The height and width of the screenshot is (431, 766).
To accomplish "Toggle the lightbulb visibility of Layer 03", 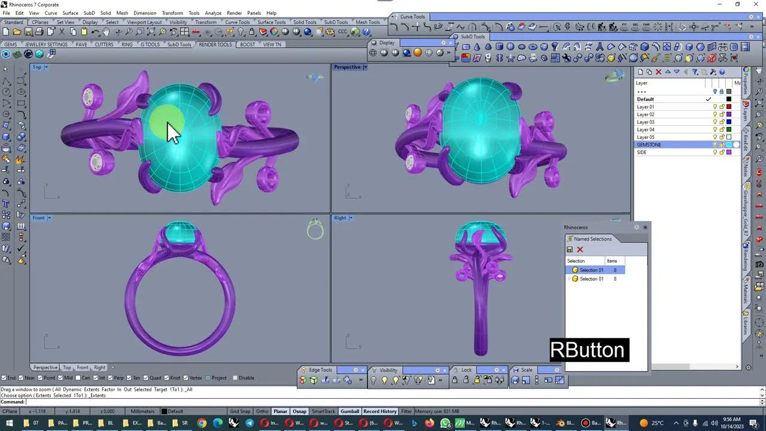I will [715, 122].
